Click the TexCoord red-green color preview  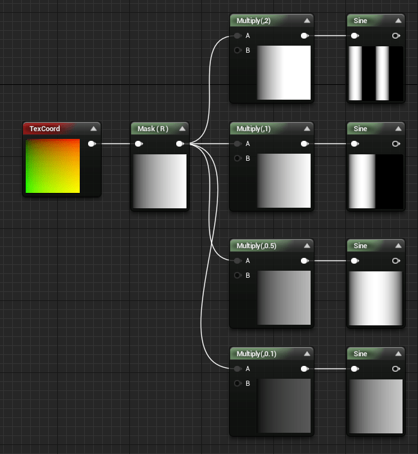[x=52, y=165]
